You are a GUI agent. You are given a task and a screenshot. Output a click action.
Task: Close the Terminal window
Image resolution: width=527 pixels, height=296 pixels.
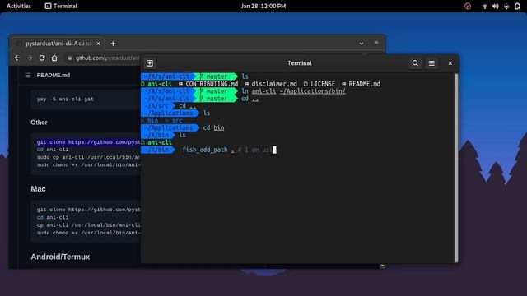point(450,63)
